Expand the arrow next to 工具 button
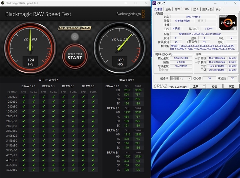The image size is (240, 178). tap(204, 86)
